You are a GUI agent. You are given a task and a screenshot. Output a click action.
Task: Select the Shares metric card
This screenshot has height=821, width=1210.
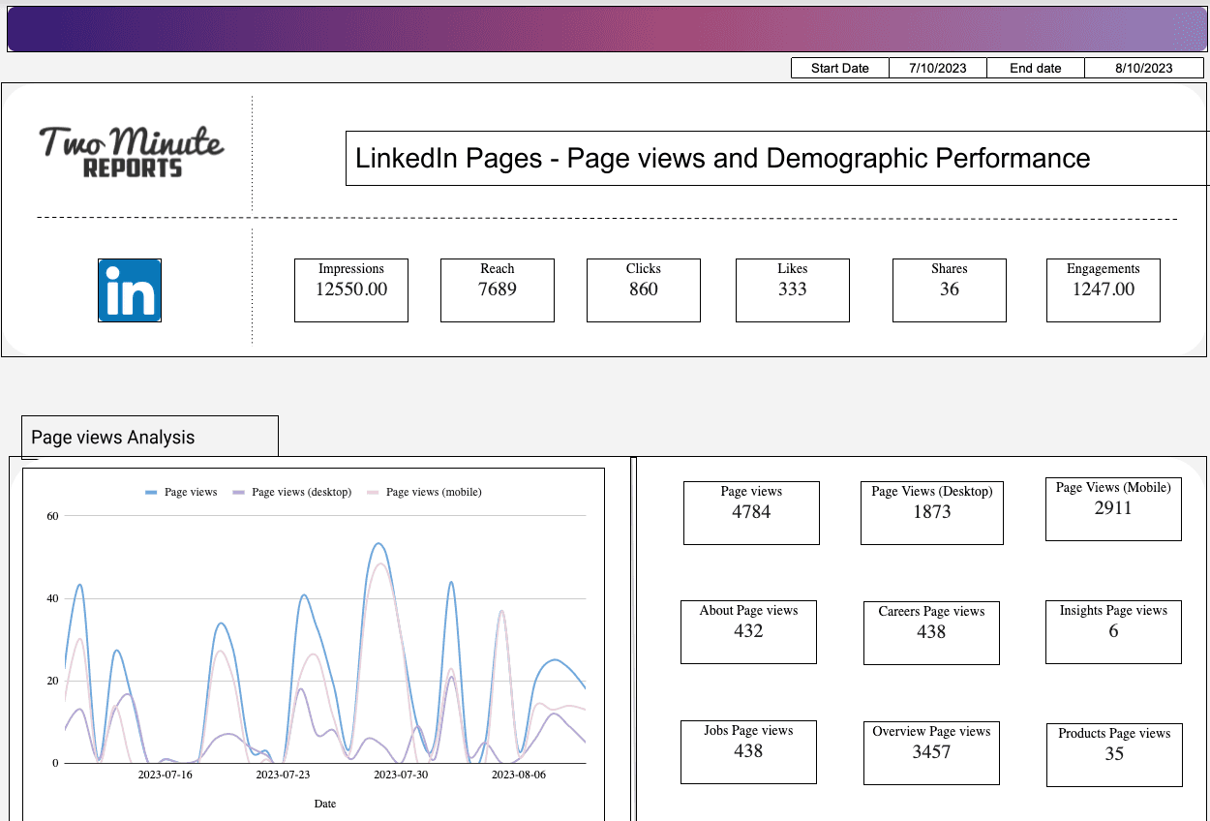949,289
